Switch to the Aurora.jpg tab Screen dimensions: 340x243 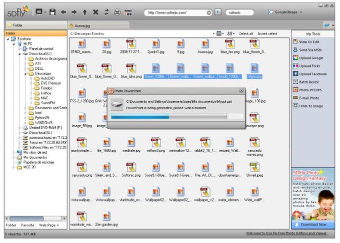98,26
